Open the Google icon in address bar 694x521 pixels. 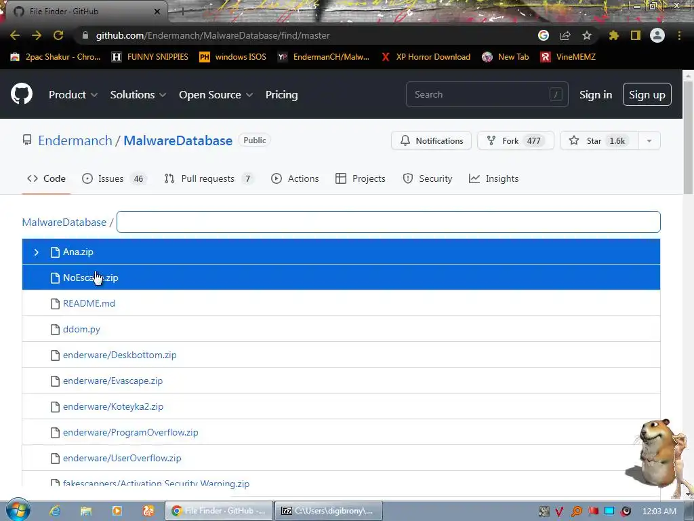(544, 35)
